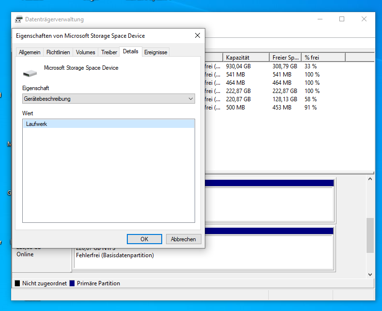Click the blue Primäre Partition legend swatch
This screenshot has height=311, width=382.
72,283
